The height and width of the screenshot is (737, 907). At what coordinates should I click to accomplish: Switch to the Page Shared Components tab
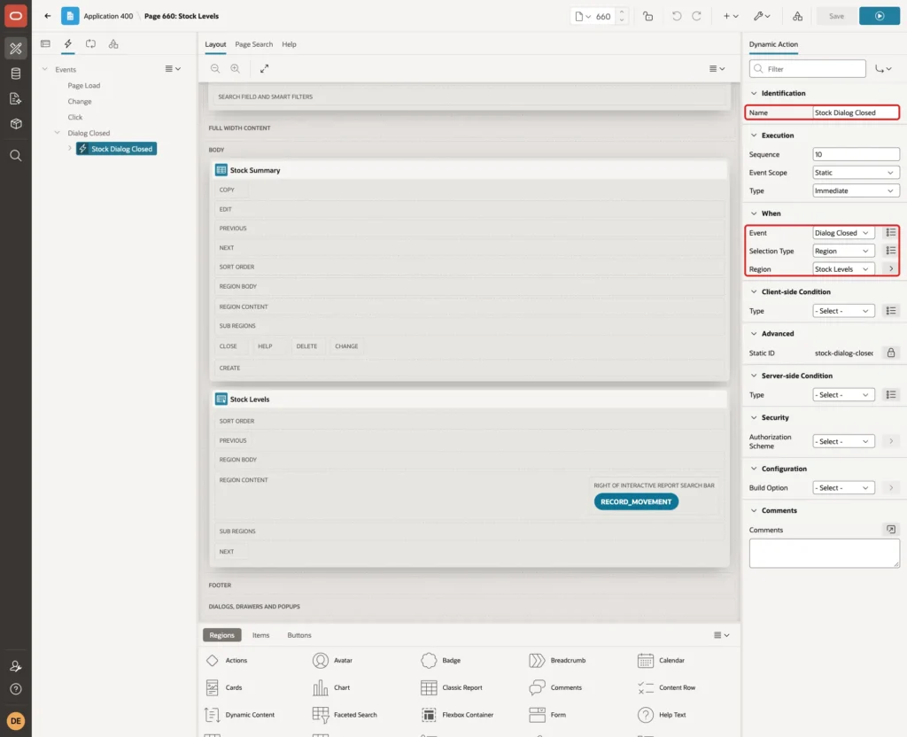pyautogui.click(x=113, y=44)
